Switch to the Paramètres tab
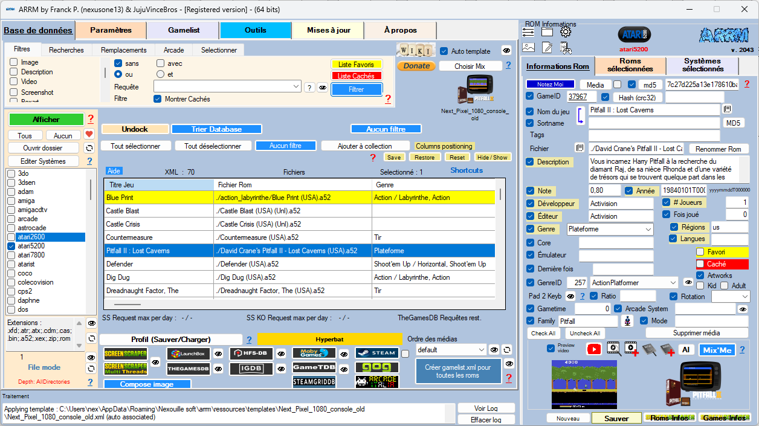Image resolution: width=759 pixels, height=426 pixels. pos(111,30)
